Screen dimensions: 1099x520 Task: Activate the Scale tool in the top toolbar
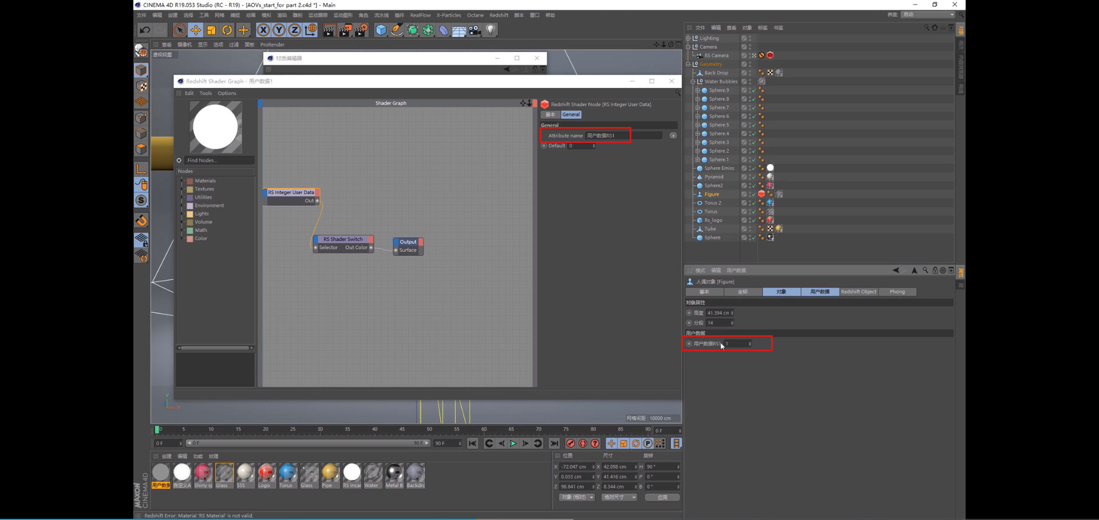click(211, 30)
